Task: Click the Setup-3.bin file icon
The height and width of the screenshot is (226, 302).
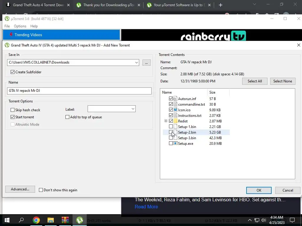Action: 176,138
